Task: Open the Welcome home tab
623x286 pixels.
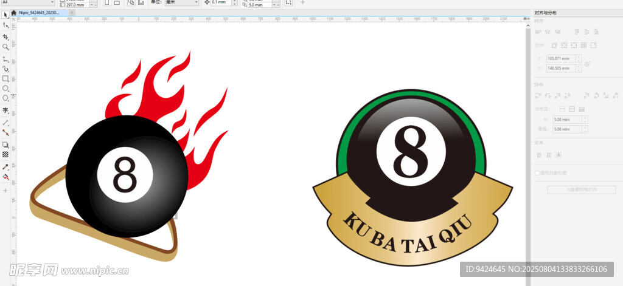Action: click(x=13, y=12)
